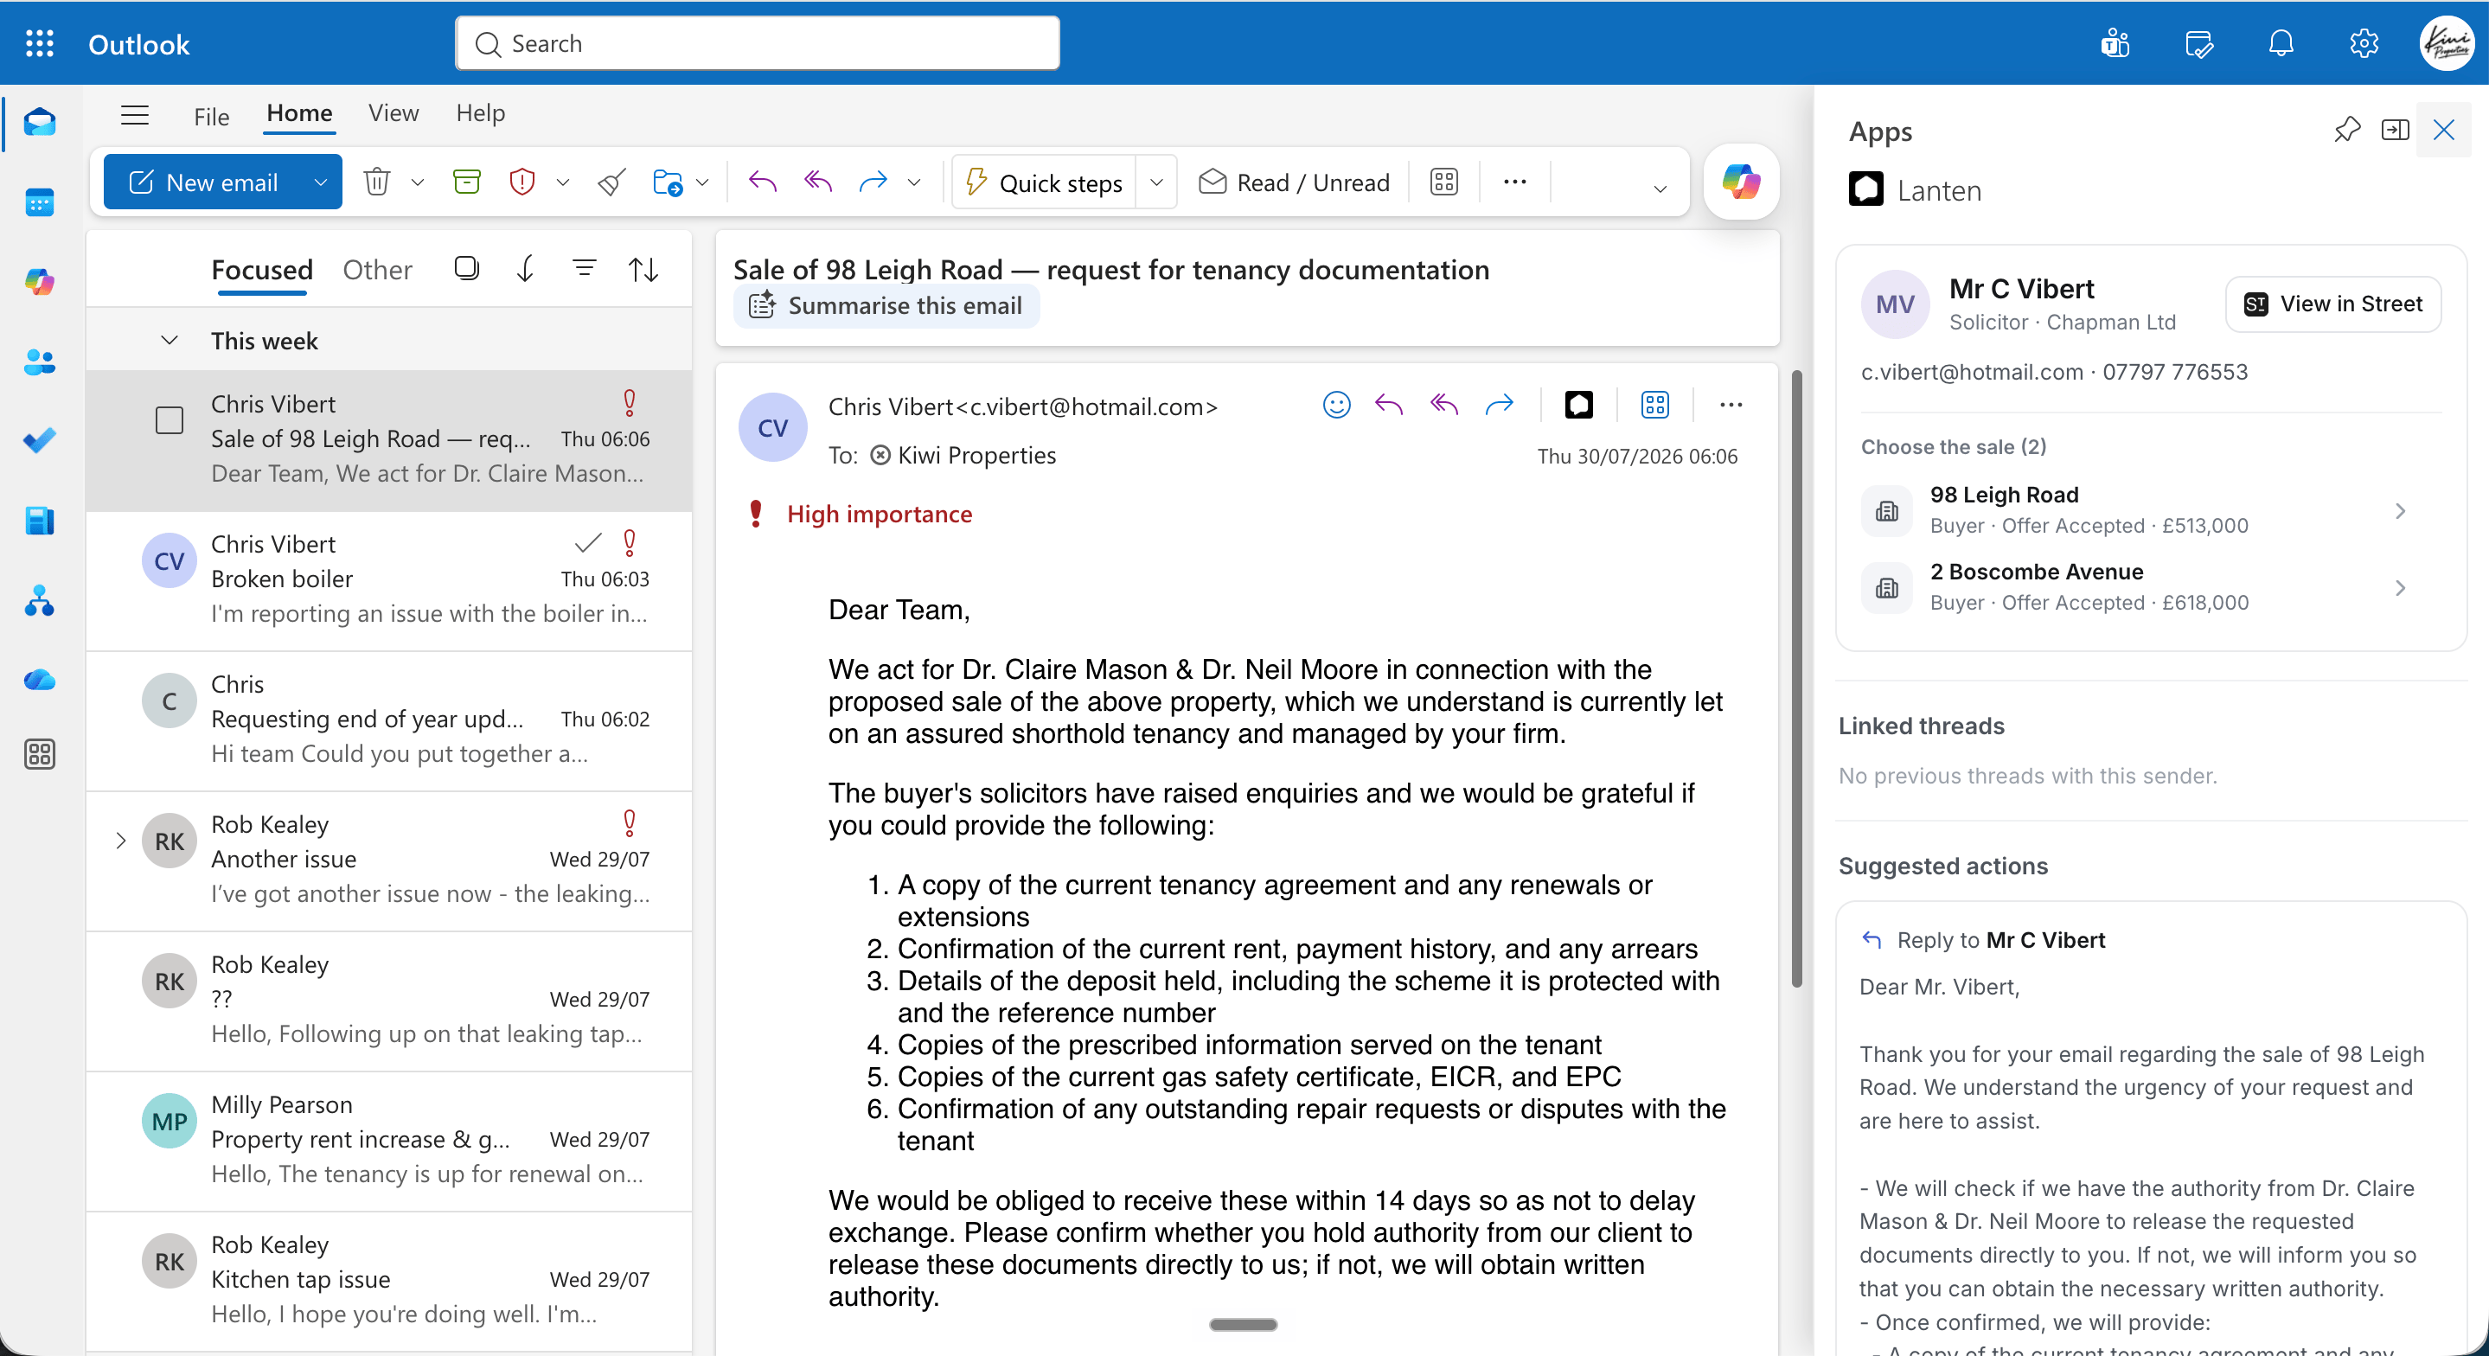
Task: Open More apps grid in left rail
Action: (40, 754)
